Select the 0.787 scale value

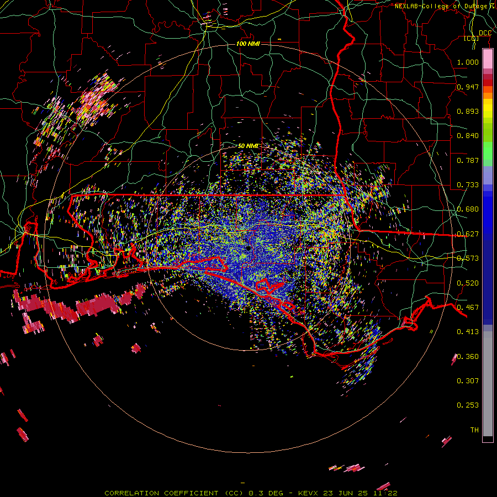click(x=468, y=160)
